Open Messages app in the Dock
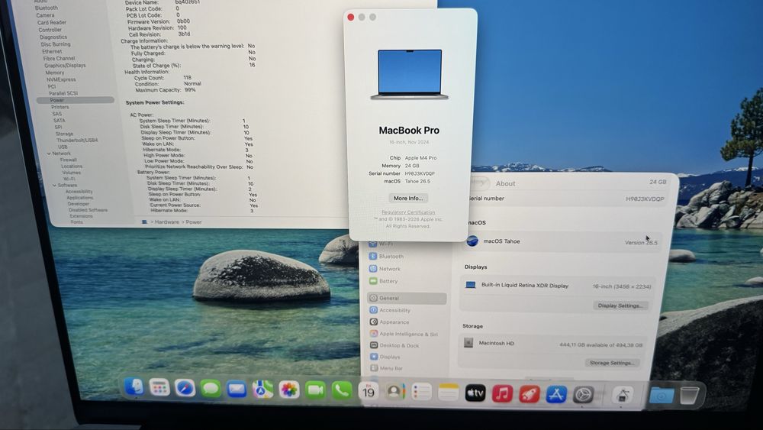This screenshot has height=430, width=763. [211, 389]
